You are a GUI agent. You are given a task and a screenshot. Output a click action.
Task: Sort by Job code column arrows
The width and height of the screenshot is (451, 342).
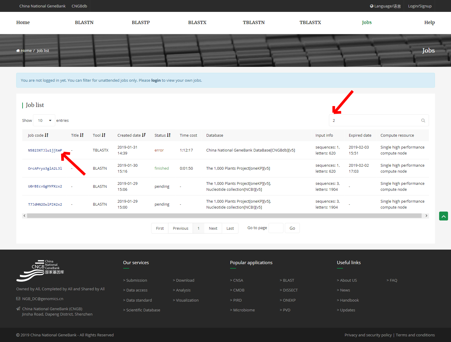tap(47, 135)
